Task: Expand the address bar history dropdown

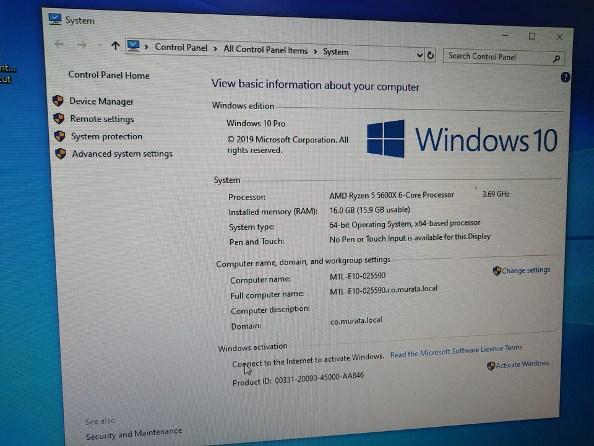Action: [420, 55]
